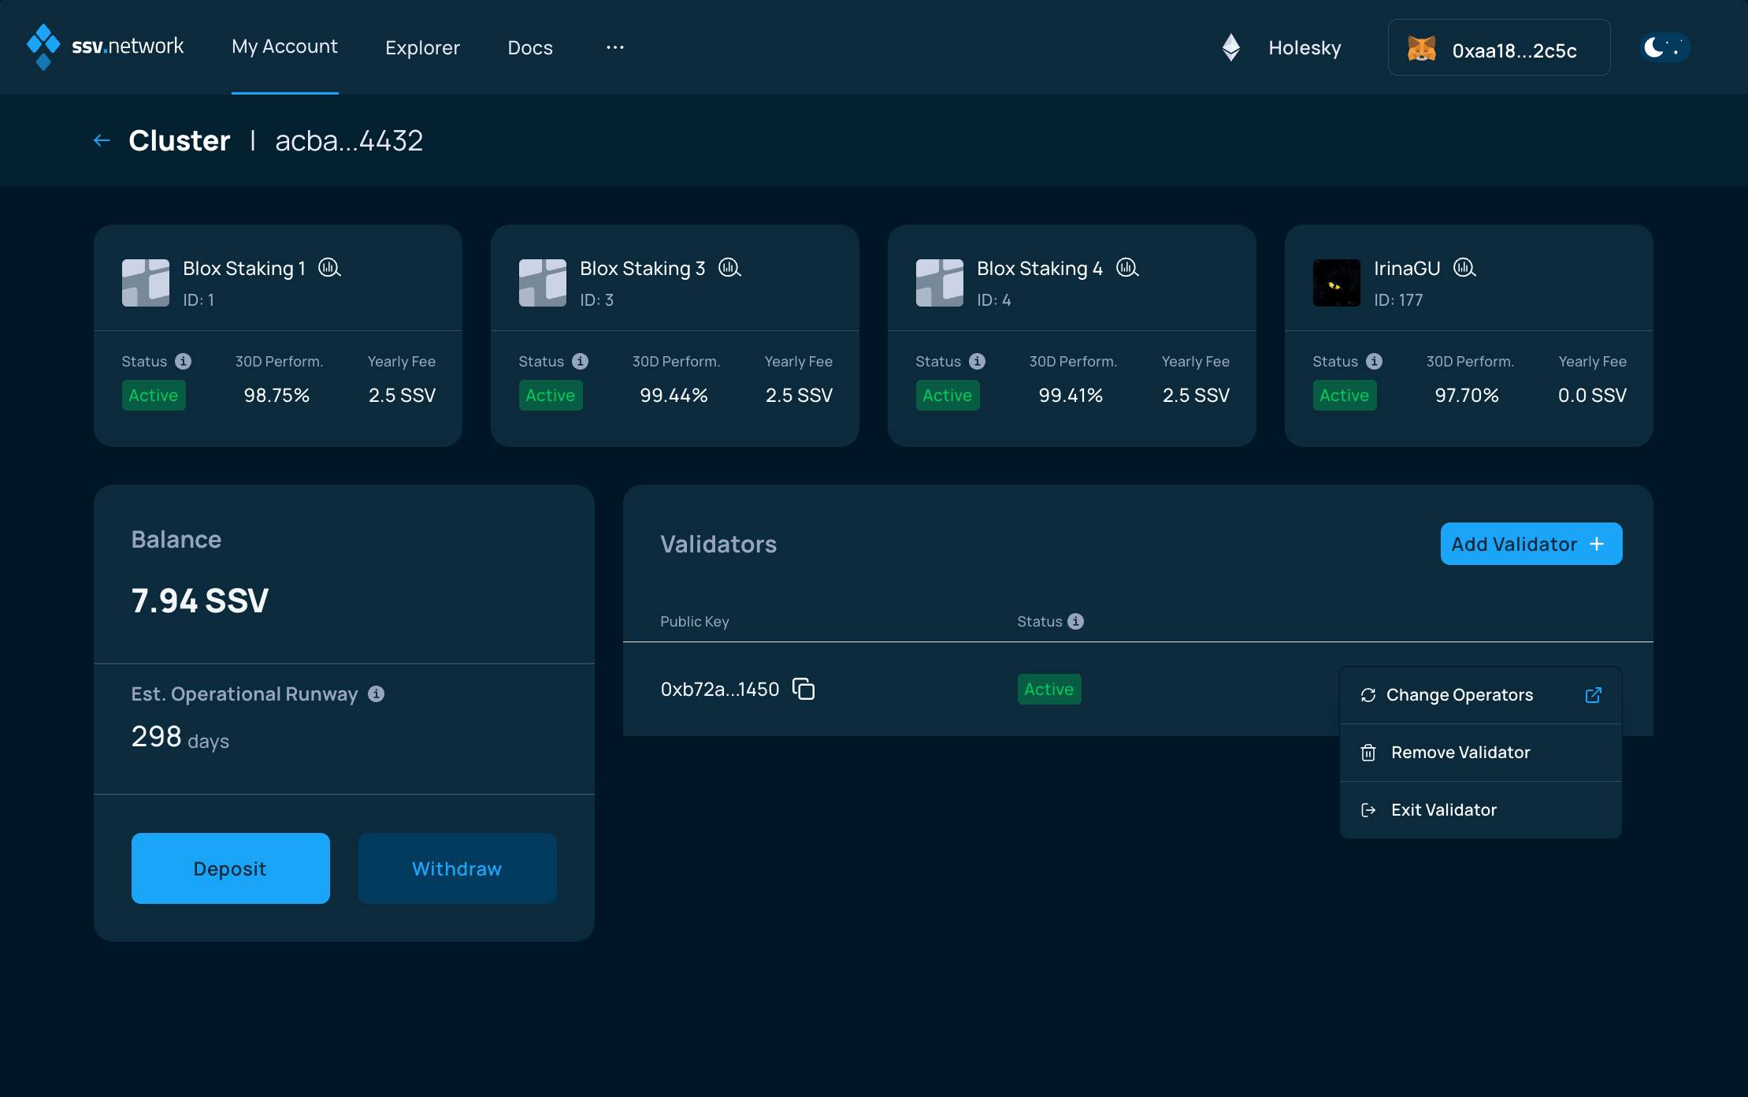Click the 298 days runway value
1748x1097 pixels.
[x=180, y=737]
